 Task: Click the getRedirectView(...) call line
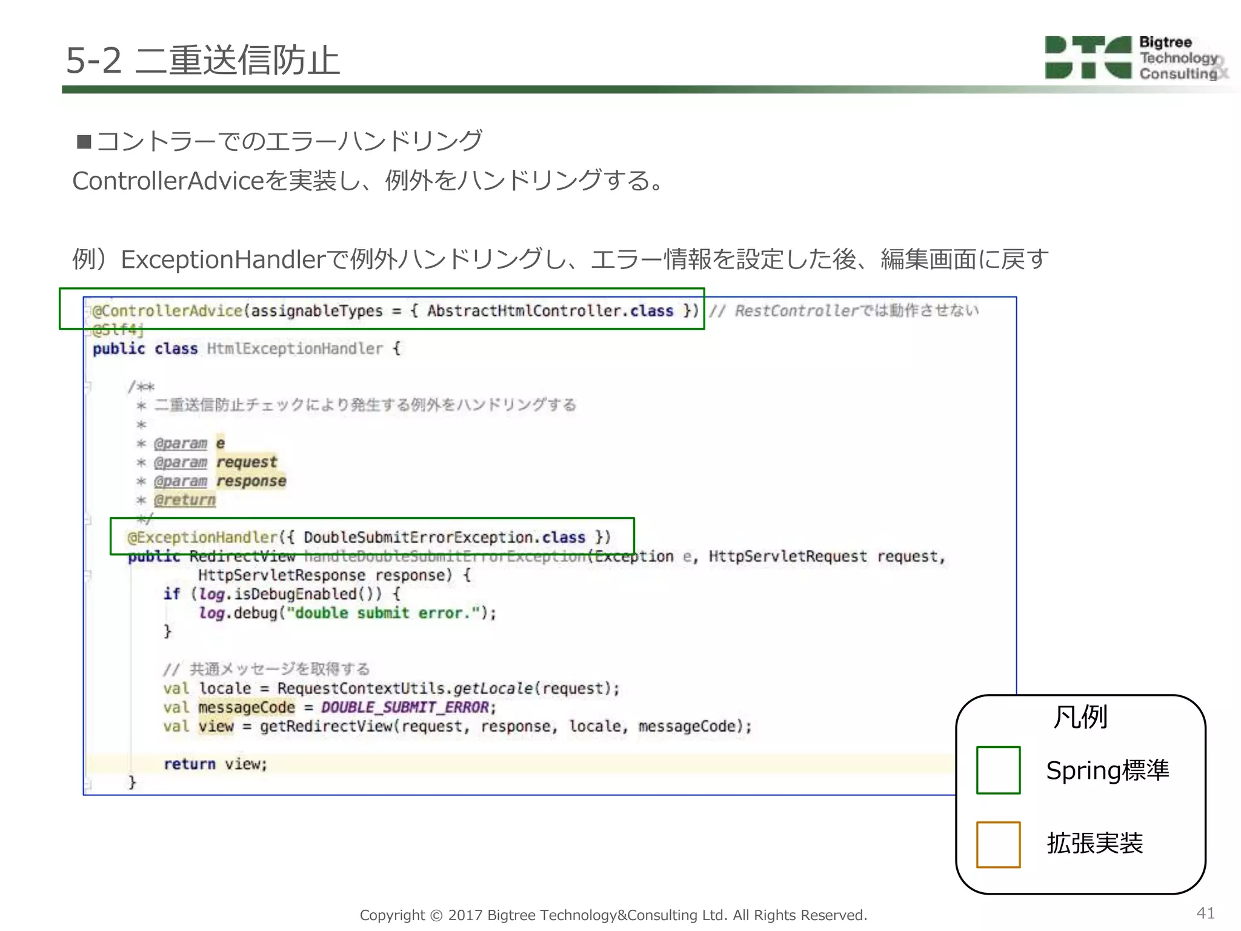(x=457, y=726)
